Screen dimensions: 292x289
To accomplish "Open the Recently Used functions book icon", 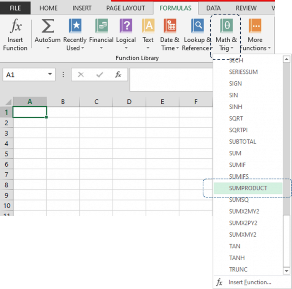I will tap(75, 26).
